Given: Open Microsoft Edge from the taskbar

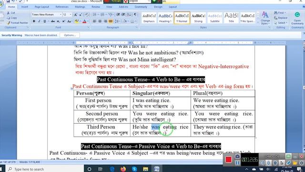Looking at the screenshot, I should coord(112,169).
